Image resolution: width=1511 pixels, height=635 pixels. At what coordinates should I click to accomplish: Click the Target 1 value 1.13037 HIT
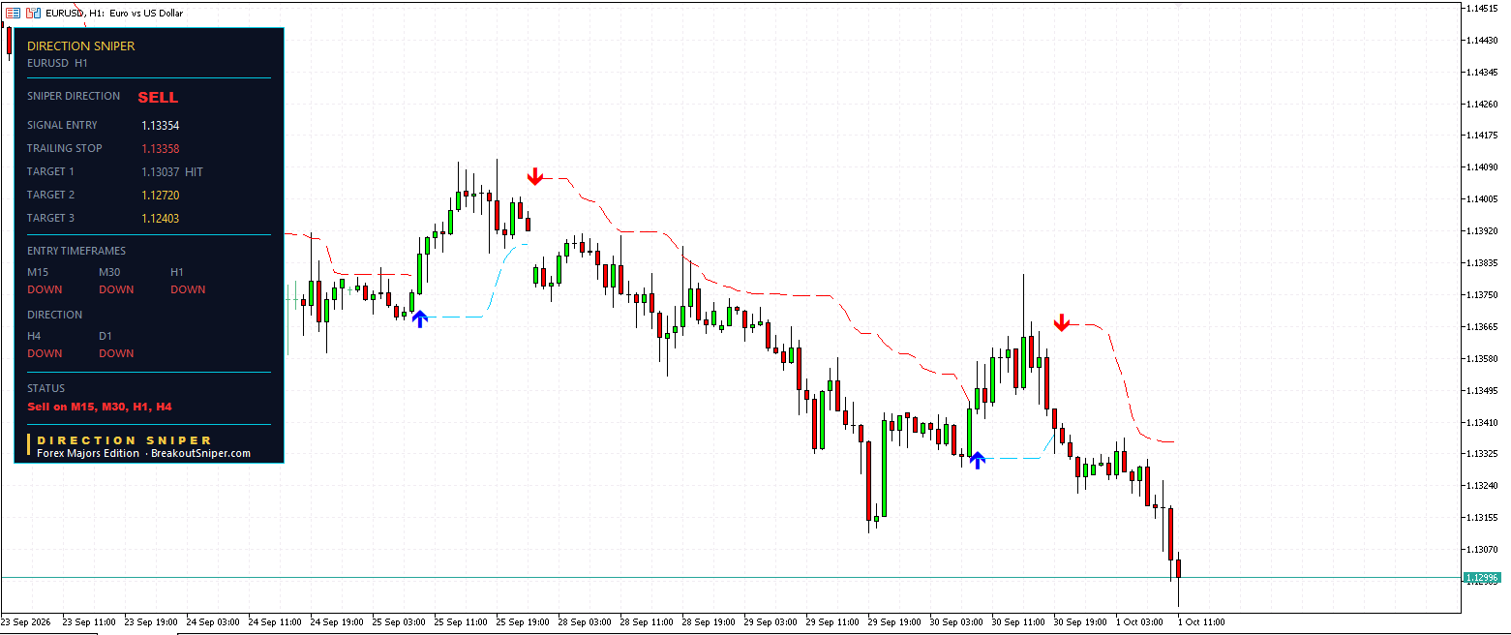point(172,172)
